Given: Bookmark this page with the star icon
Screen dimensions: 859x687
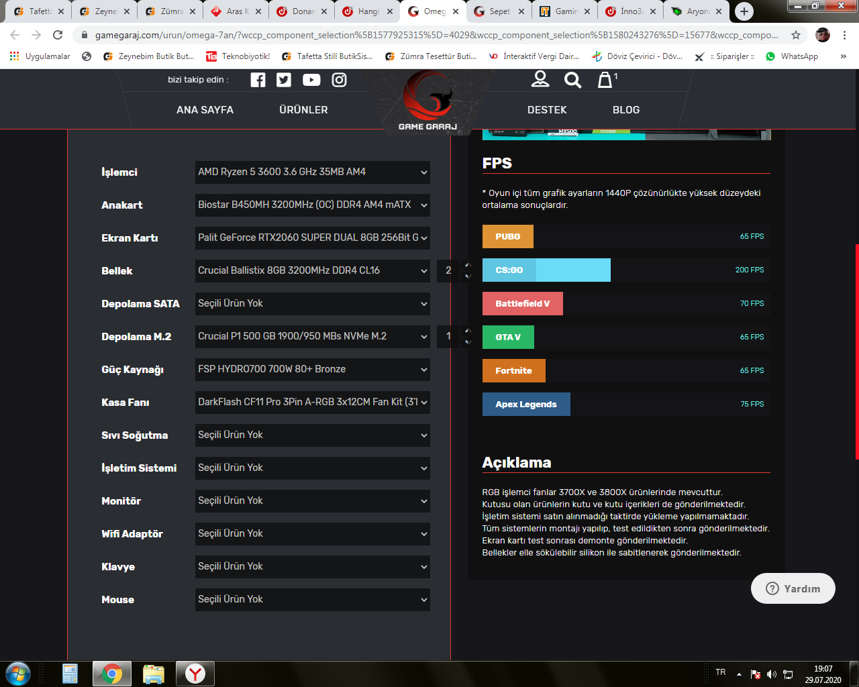Looking at the screenshot, I should click(796, 35).
